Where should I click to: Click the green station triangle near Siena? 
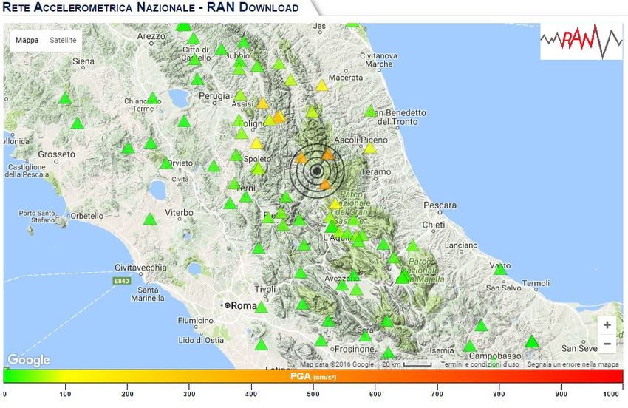[x=65, y=98]
